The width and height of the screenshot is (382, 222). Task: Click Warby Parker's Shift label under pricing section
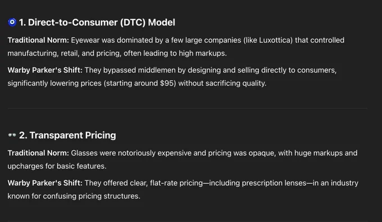45,183
